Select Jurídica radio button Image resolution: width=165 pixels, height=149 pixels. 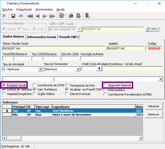tap(4, 29)
